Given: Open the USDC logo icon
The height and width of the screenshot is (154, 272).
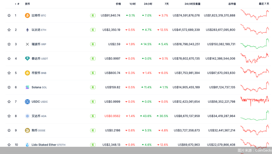Looking at the screenshot, I should coord(27,102).
